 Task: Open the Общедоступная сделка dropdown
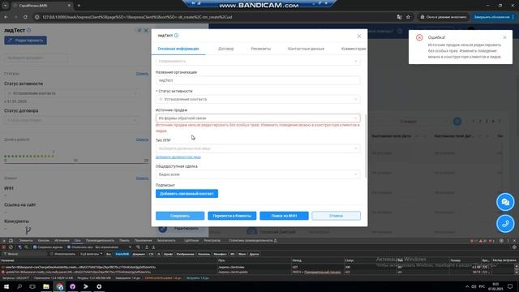258,174
